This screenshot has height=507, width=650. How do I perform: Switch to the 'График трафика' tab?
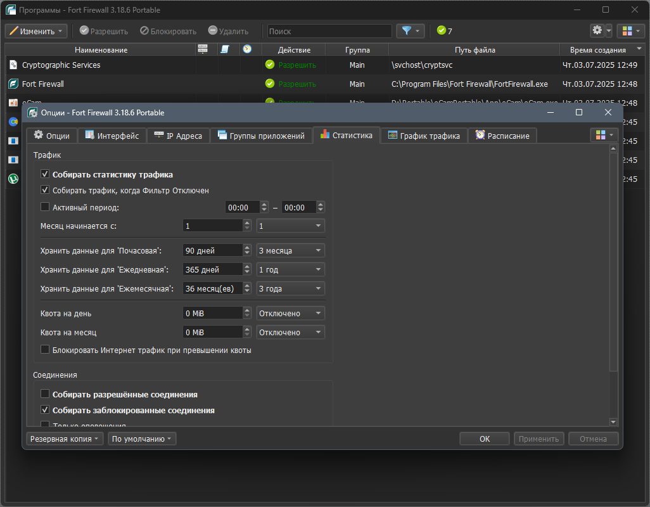(424, 136)
